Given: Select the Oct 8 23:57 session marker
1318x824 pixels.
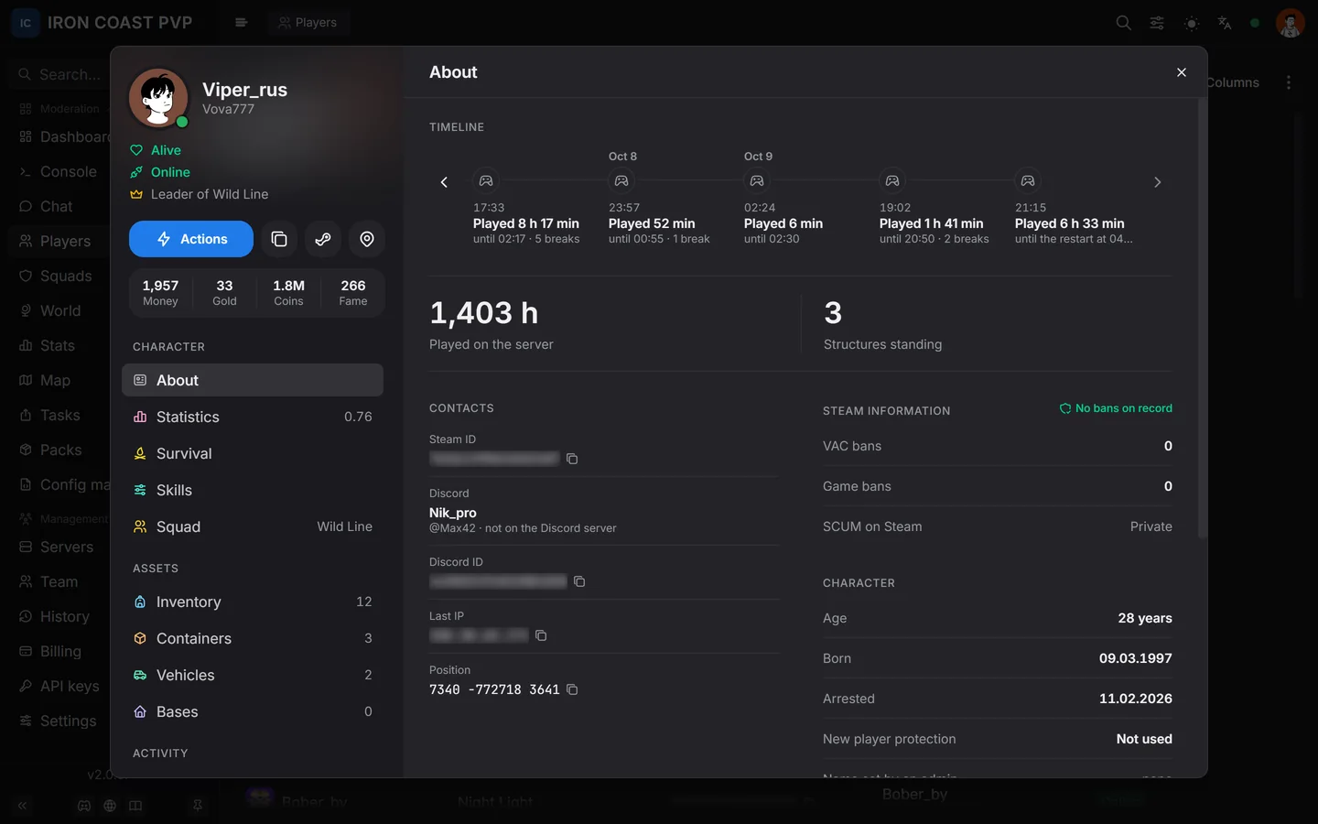Looking at the screenshot, I should click(621, 181).
